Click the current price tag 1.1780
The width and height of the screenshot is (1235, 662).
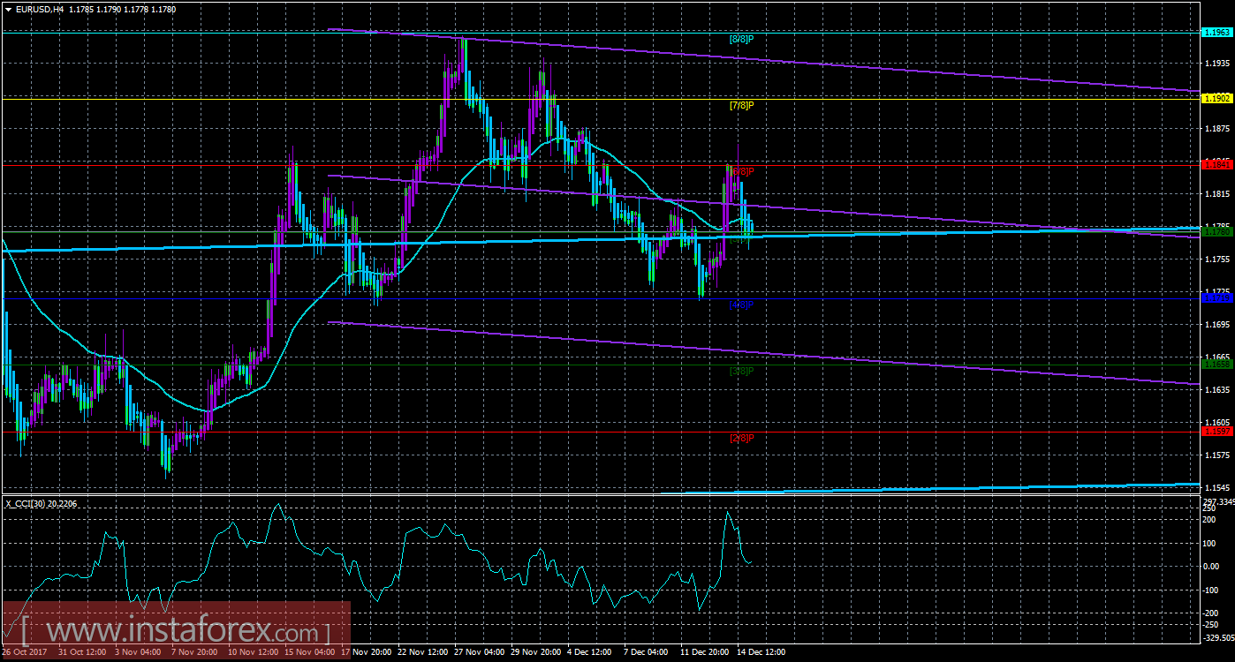tap(1216, 232)
